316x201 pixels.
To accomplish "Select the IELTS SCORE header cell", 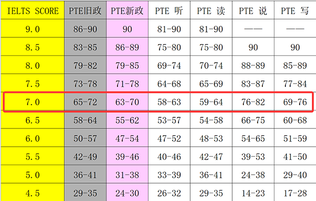I will pyautogui.click(x=33, y=10).
